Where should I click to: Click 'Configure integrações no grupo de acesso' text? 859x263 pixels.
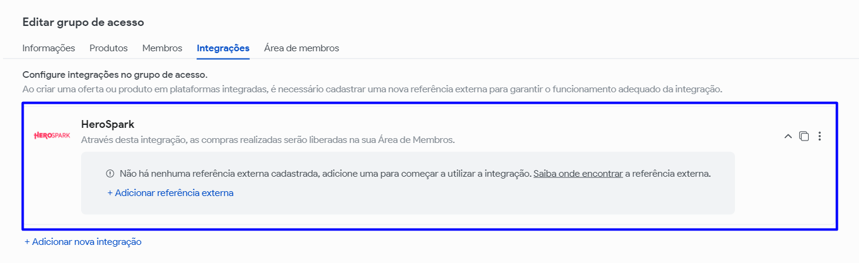pyautogui.click(x=115, y=75)
